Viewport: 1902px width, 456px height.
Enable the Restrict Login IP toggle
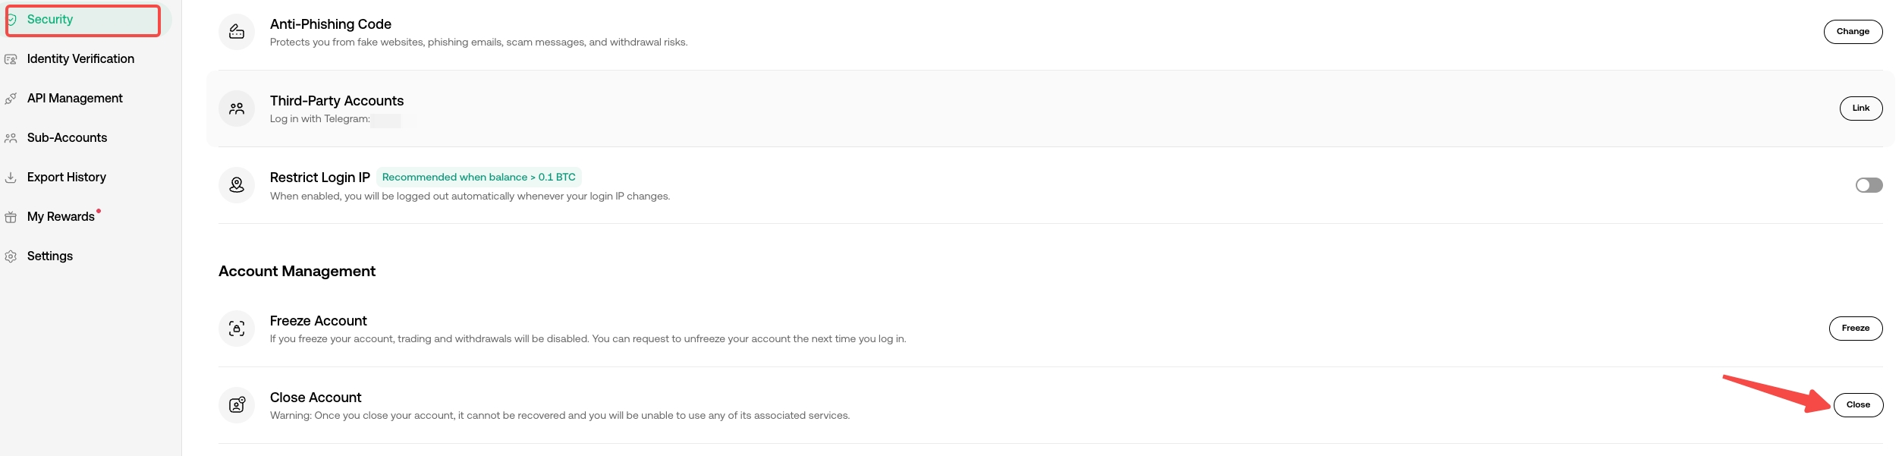coord(1869,185)
